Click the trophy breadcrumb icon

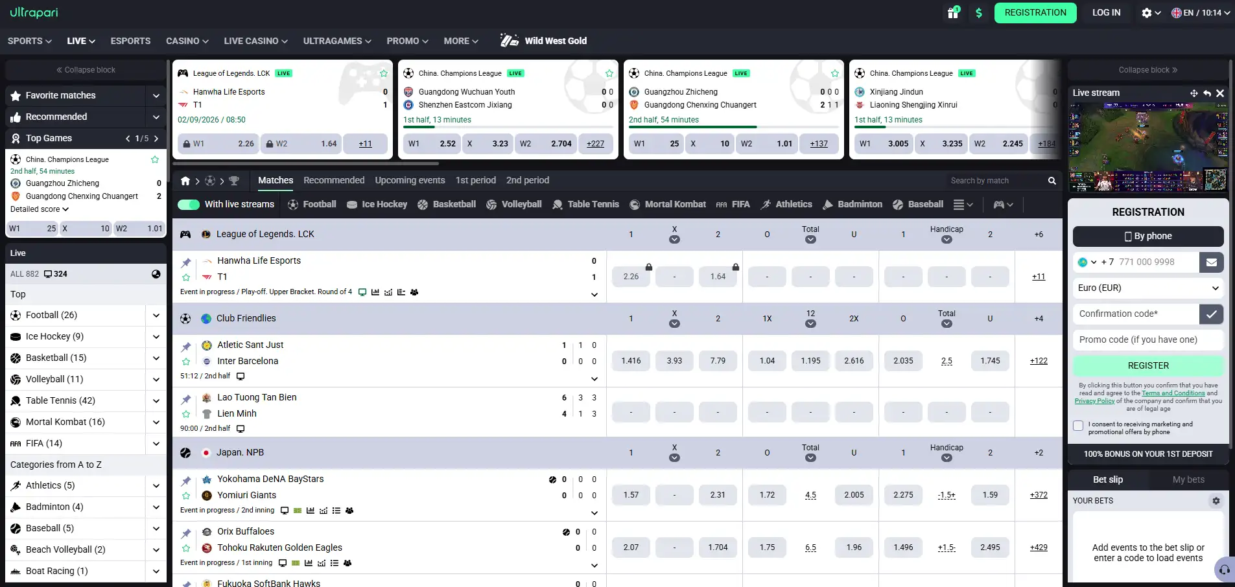pyautogui.click(x=234, y=181)
